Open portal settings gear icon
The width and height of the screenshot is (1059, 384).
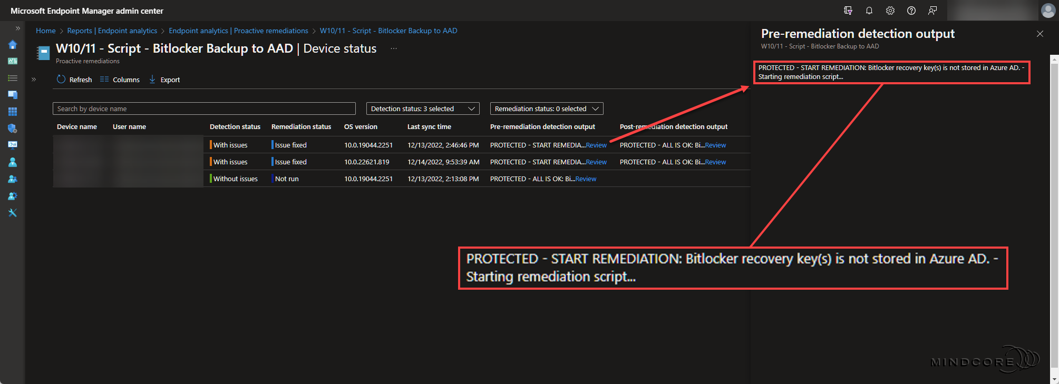(890, 11)
